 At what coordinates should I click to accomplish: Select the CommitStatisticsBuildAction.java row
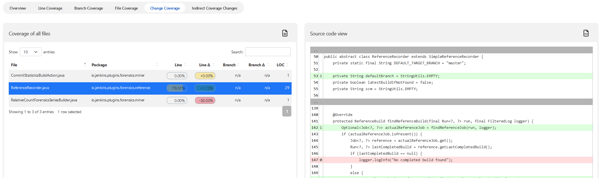point(38,76)
